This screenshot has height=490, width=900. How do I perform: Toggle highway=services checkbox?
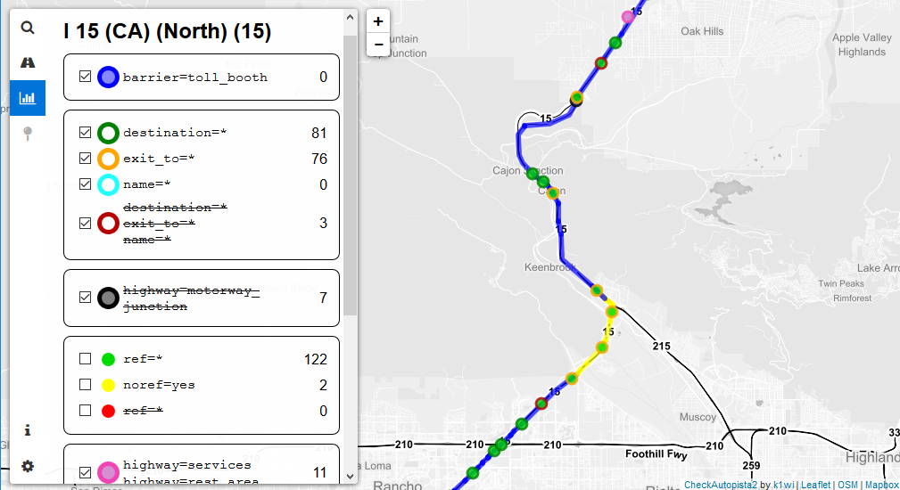point(85,472)
